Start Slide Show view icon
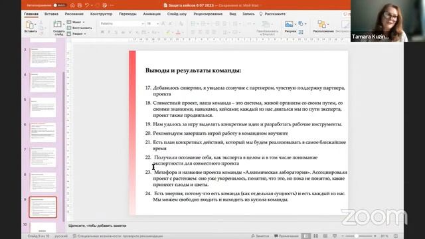 pos(335,236)
